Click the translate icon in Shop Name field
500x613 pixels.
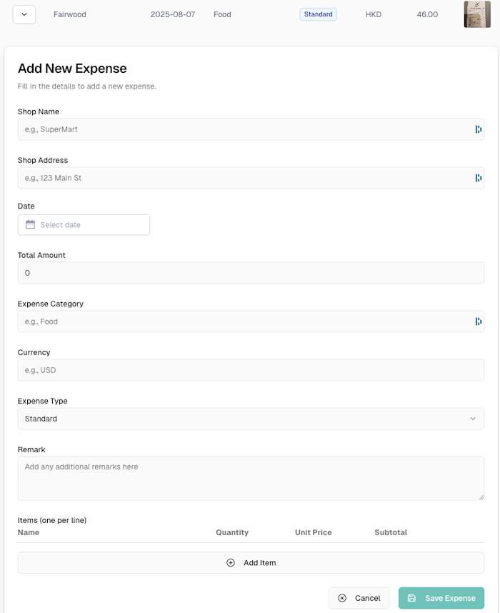click(x=478, y=129)
